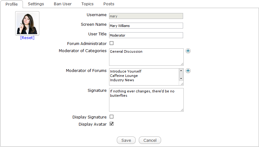Go to the Topics tab
This screenshot has height=147, width=259.
tap(87, 4)
